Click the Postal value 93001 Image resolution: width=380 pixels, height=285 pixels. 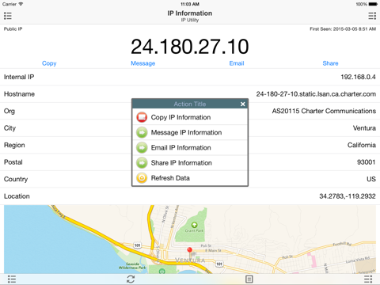(367, 162)
